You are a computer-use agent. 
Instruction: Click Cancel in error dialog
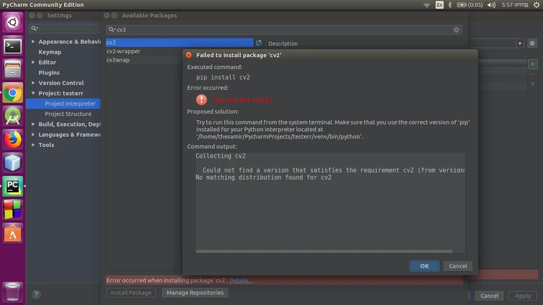458,266
